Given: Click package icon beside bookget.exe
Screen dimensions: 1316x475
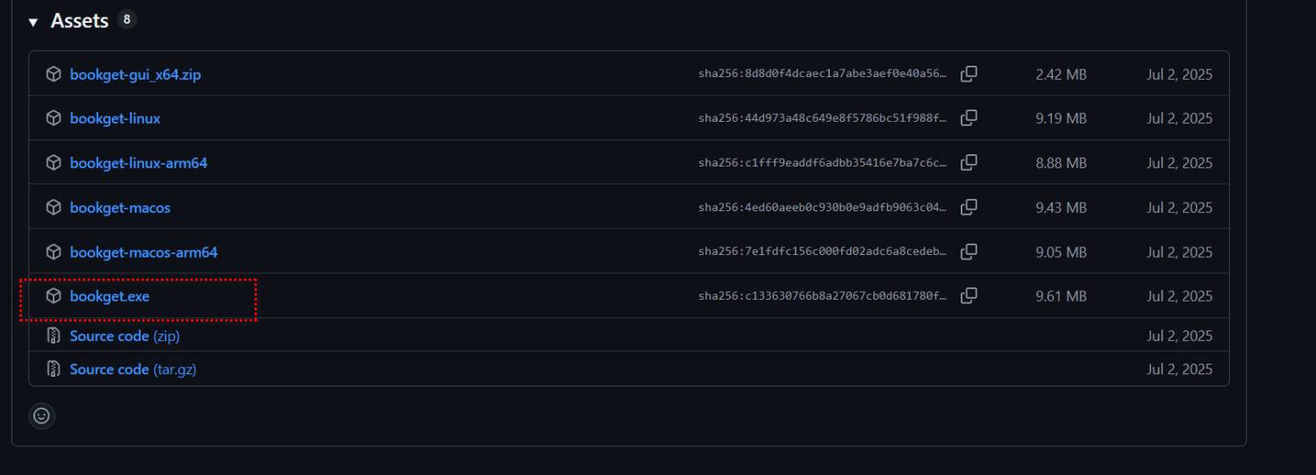Looking at the screenshot, I should [x=54, y=296].
